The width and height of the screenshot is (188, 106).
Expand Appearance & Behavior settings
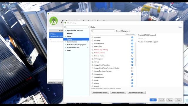point(65,31)
